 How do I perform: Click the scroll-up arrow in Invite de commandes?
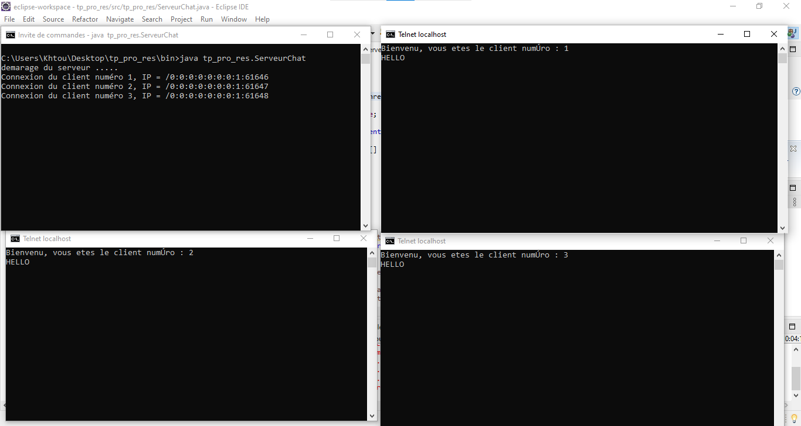[365, 49]
